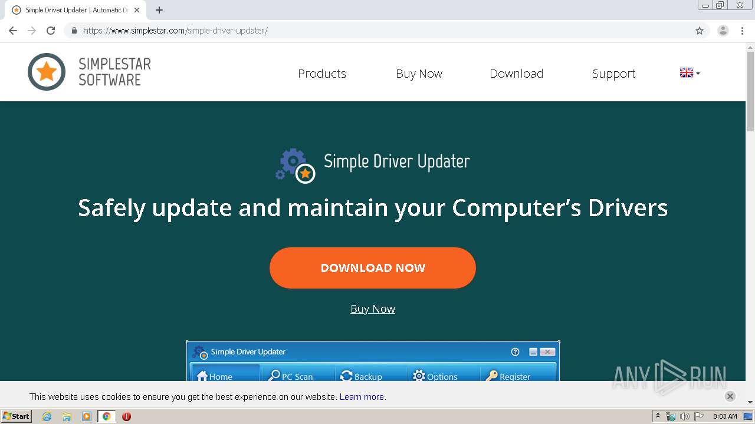Open the Chrome three-dot menu
Screen dimensions: 755x424
(742, 31)
